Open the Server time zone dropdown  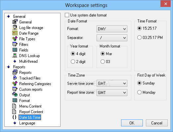112,83
